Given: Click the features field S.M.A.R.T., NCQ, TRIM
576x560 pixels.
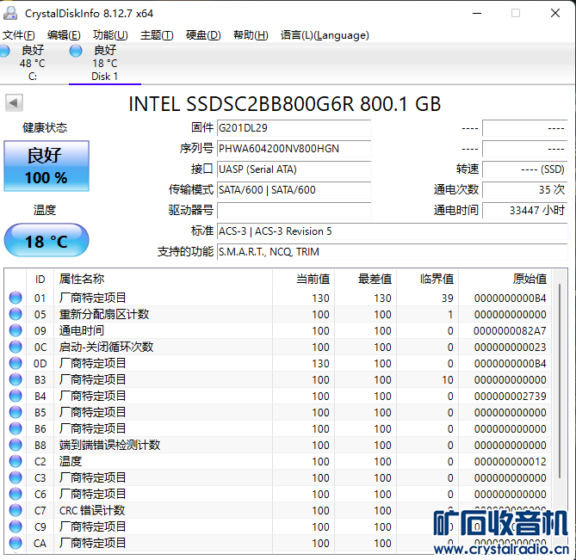Looking at the screenshot, I should (x=393, y=252).
